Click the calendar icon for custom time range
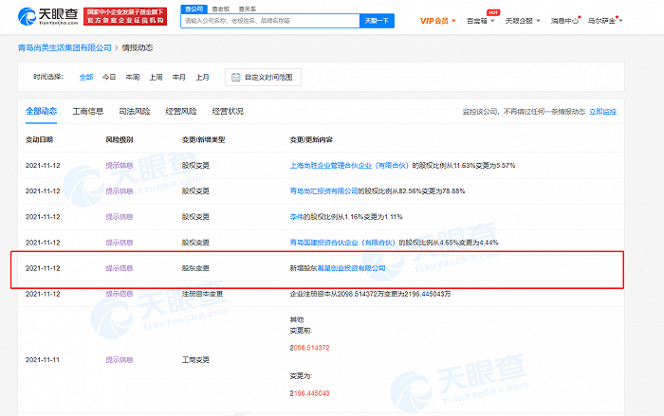664x416 pixels. click(x=234, y=77)
